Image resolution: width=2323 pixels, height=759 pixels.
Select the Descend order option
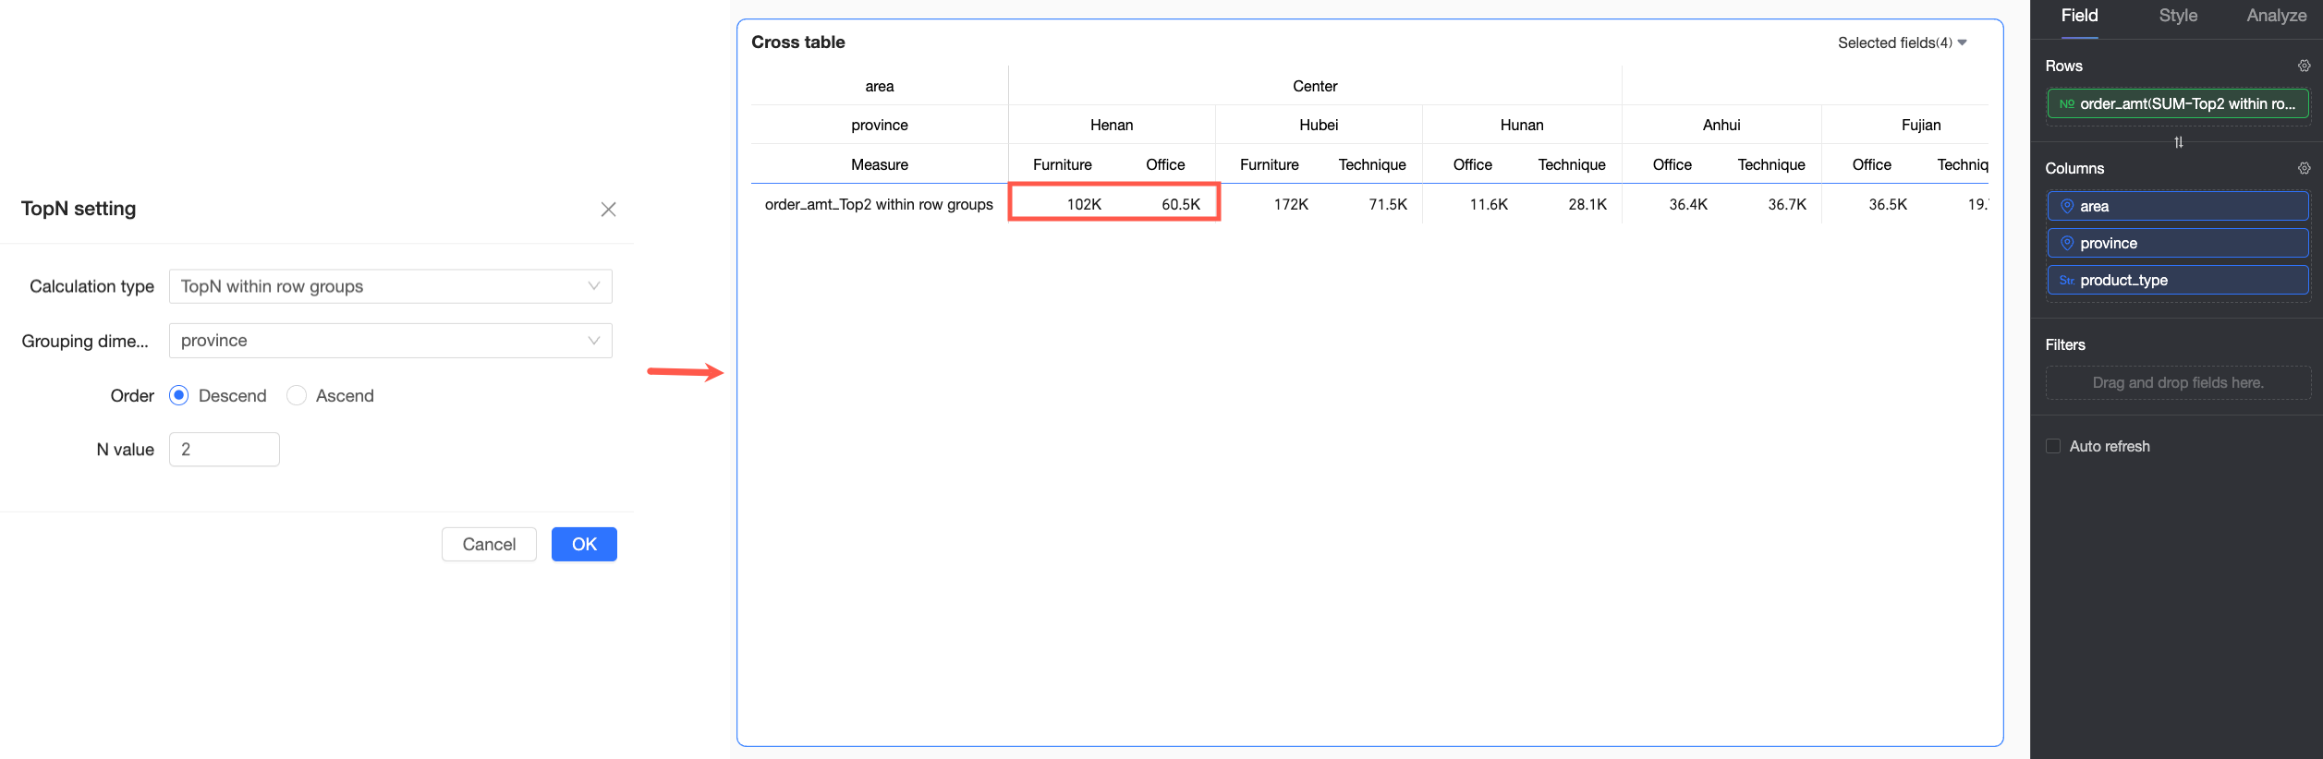click(x=179, y=395)
